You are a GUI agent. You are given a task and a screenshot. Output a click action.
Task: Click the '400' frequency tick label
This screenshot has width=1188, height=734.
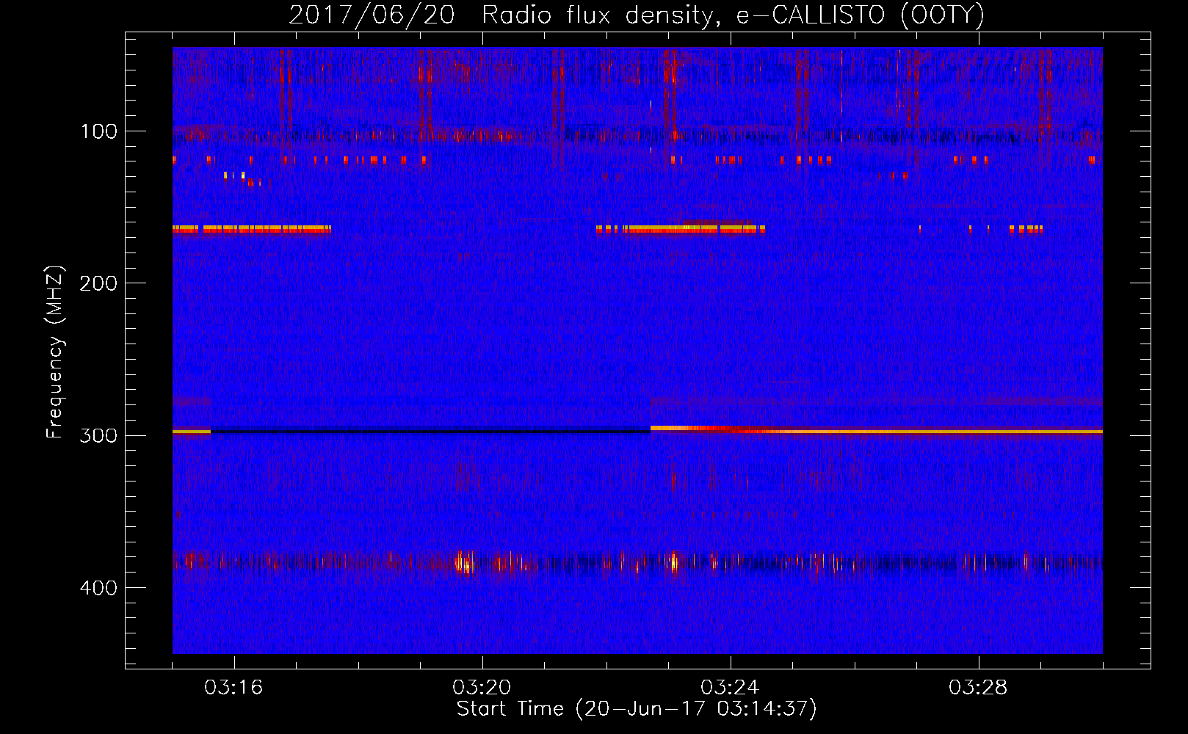tap(98, 588)
